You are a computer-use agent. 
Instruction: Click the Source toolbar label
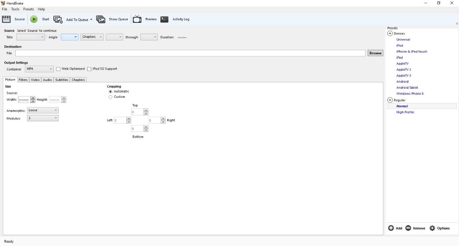pyautogui.click(x=20, y=19)
